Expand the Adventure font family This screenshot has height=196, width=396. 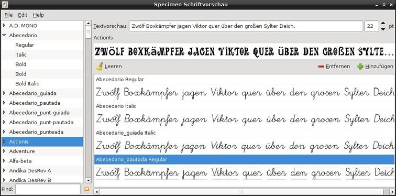point(4,151)
